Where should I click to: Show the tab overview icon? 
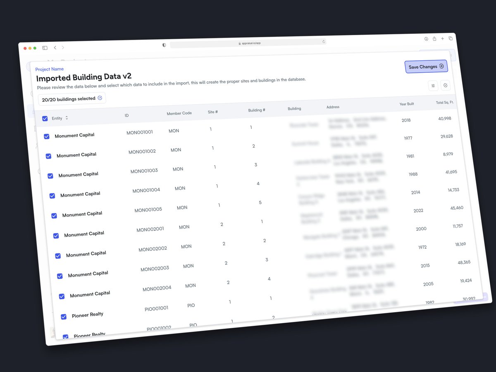pos(451,38)
